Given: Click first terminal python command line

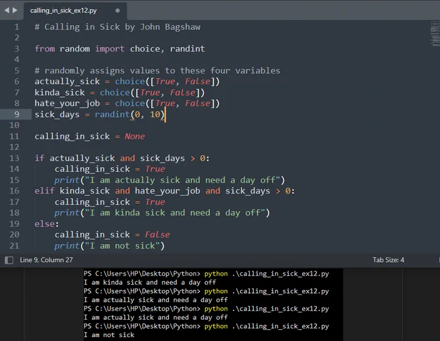Looking at the screenshot, I should pos(206,274).
